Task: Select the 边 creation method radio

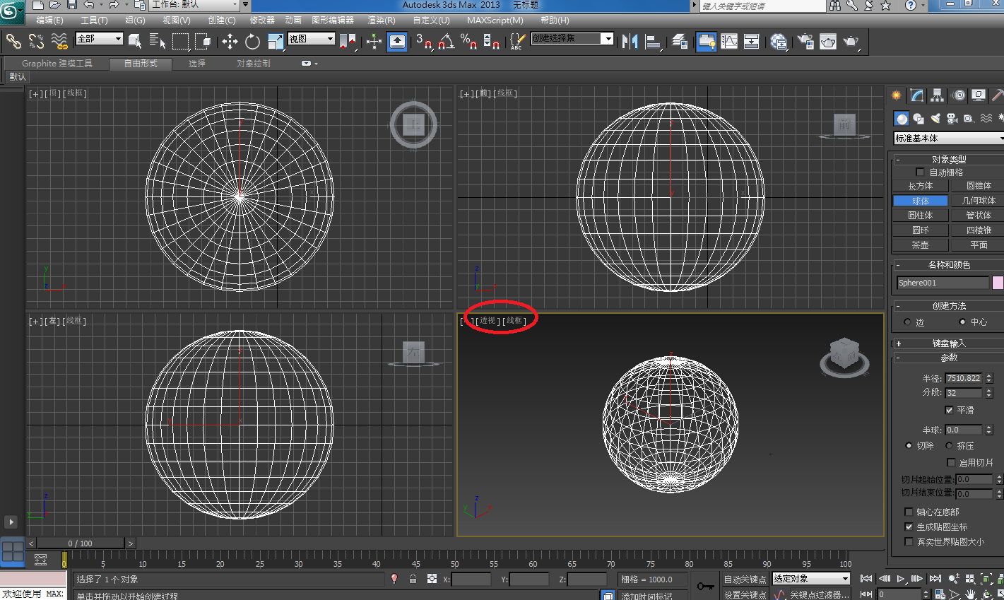Action: 908,322
